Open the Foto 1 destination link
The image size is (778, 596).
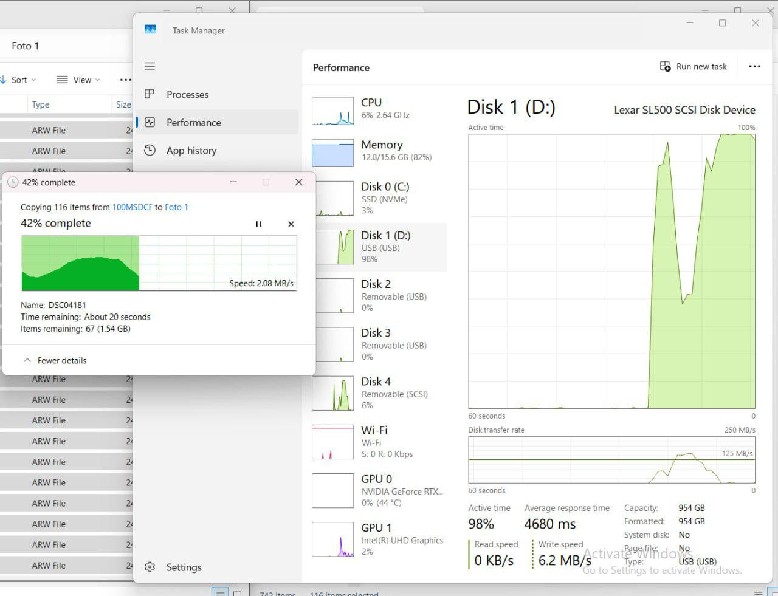[176, 207]
